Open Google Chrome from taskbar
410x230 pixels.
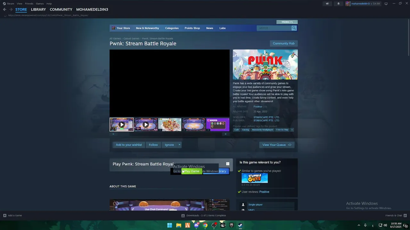205,225
